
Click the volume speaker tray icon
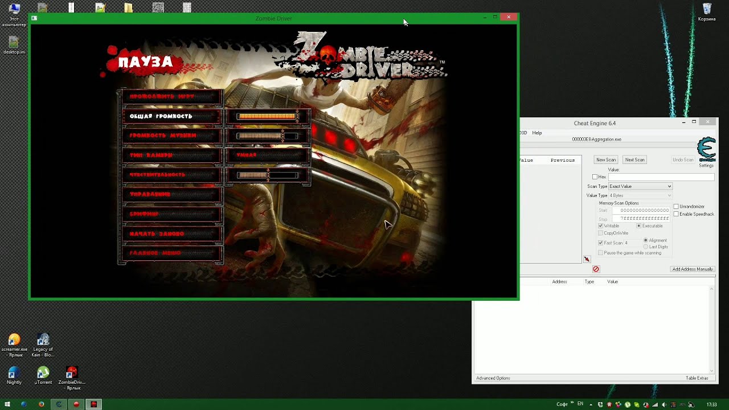(x=664, y=404)
